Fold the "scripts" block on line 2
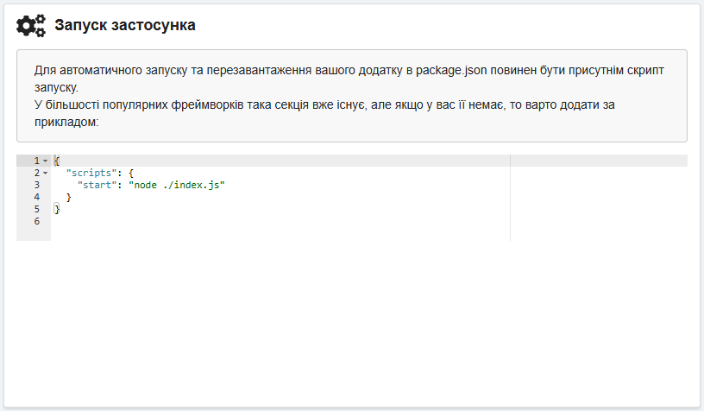The width and height of the screenshot is (704, 411). 45,174
